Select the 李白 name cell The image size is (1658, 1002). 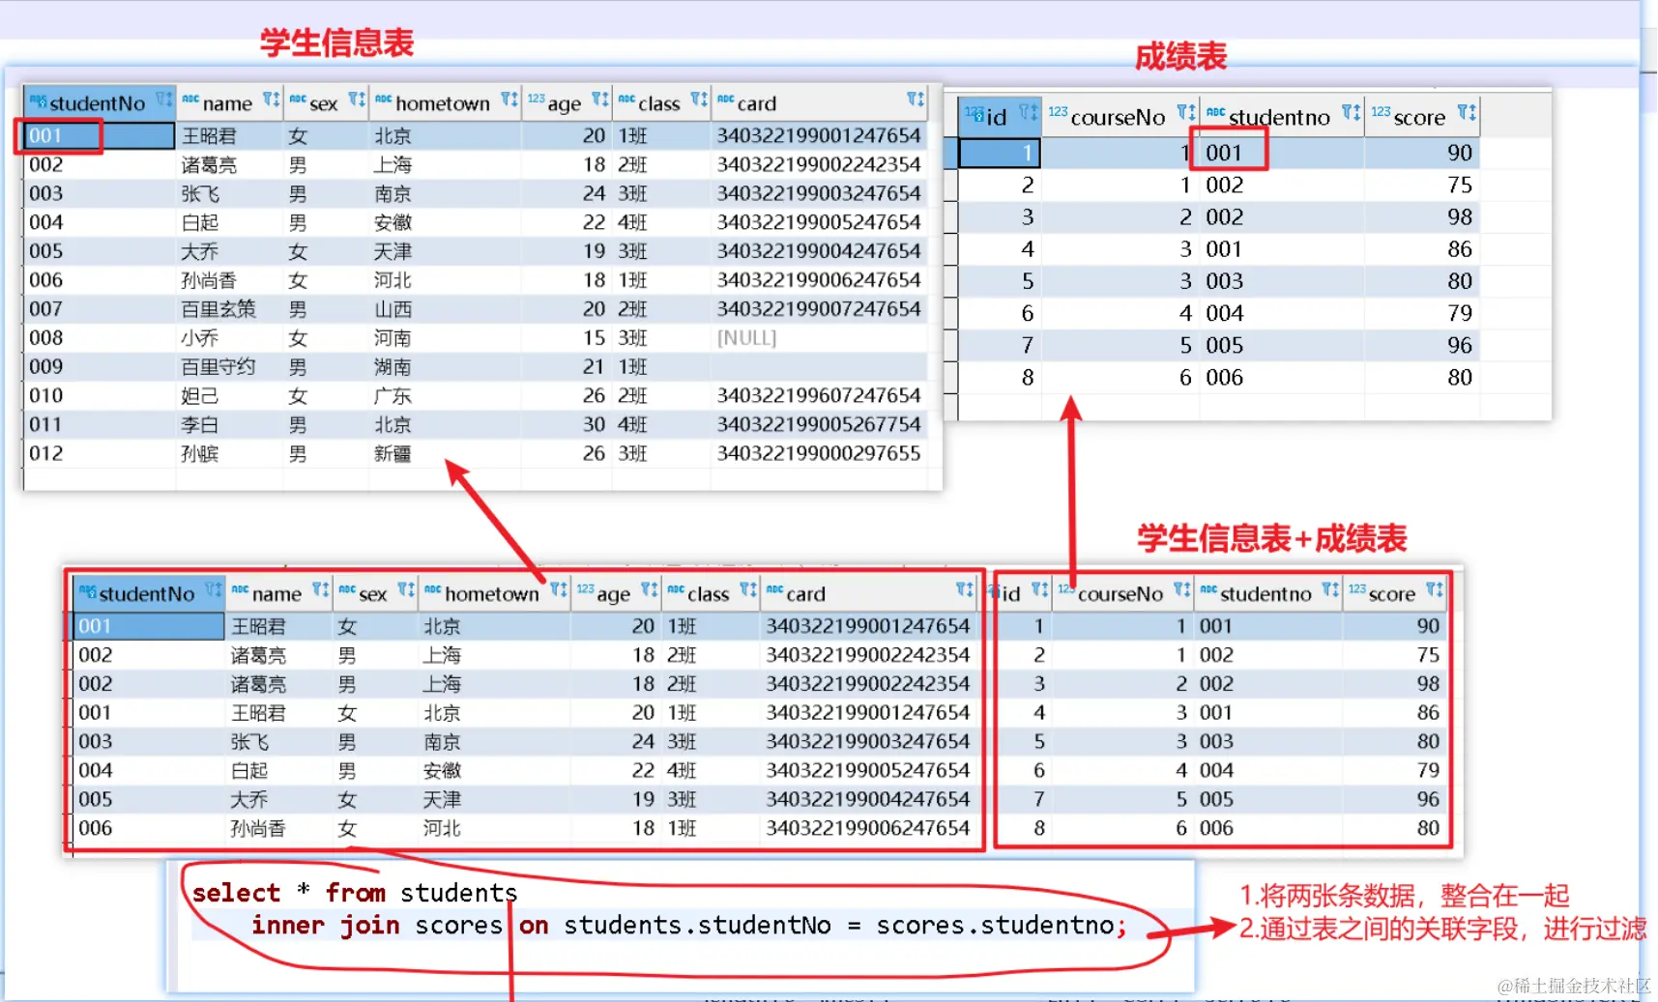(200, 425)
